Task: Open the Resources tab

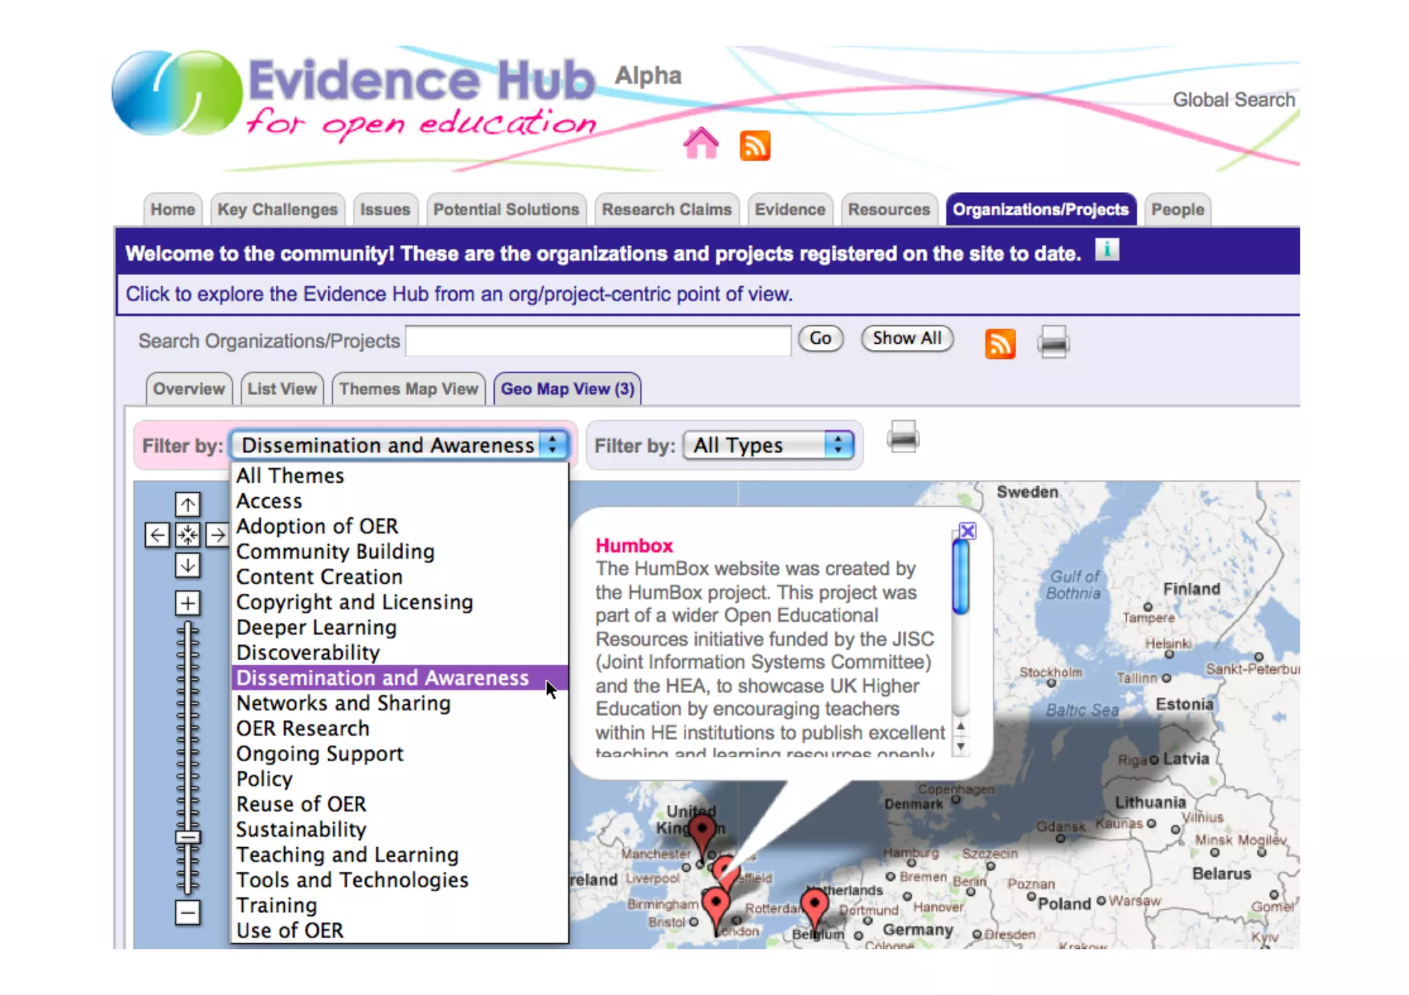Action: (x=889, y=210)
